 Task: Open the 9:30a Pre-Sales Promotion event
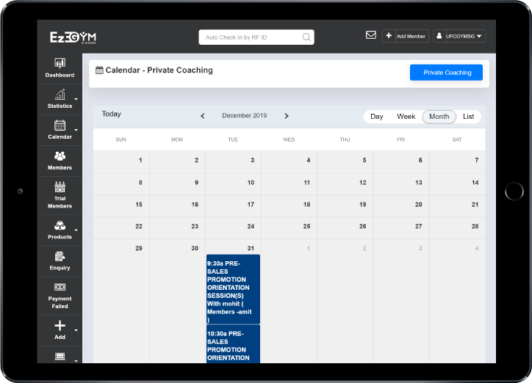click(x=233, y=290)
